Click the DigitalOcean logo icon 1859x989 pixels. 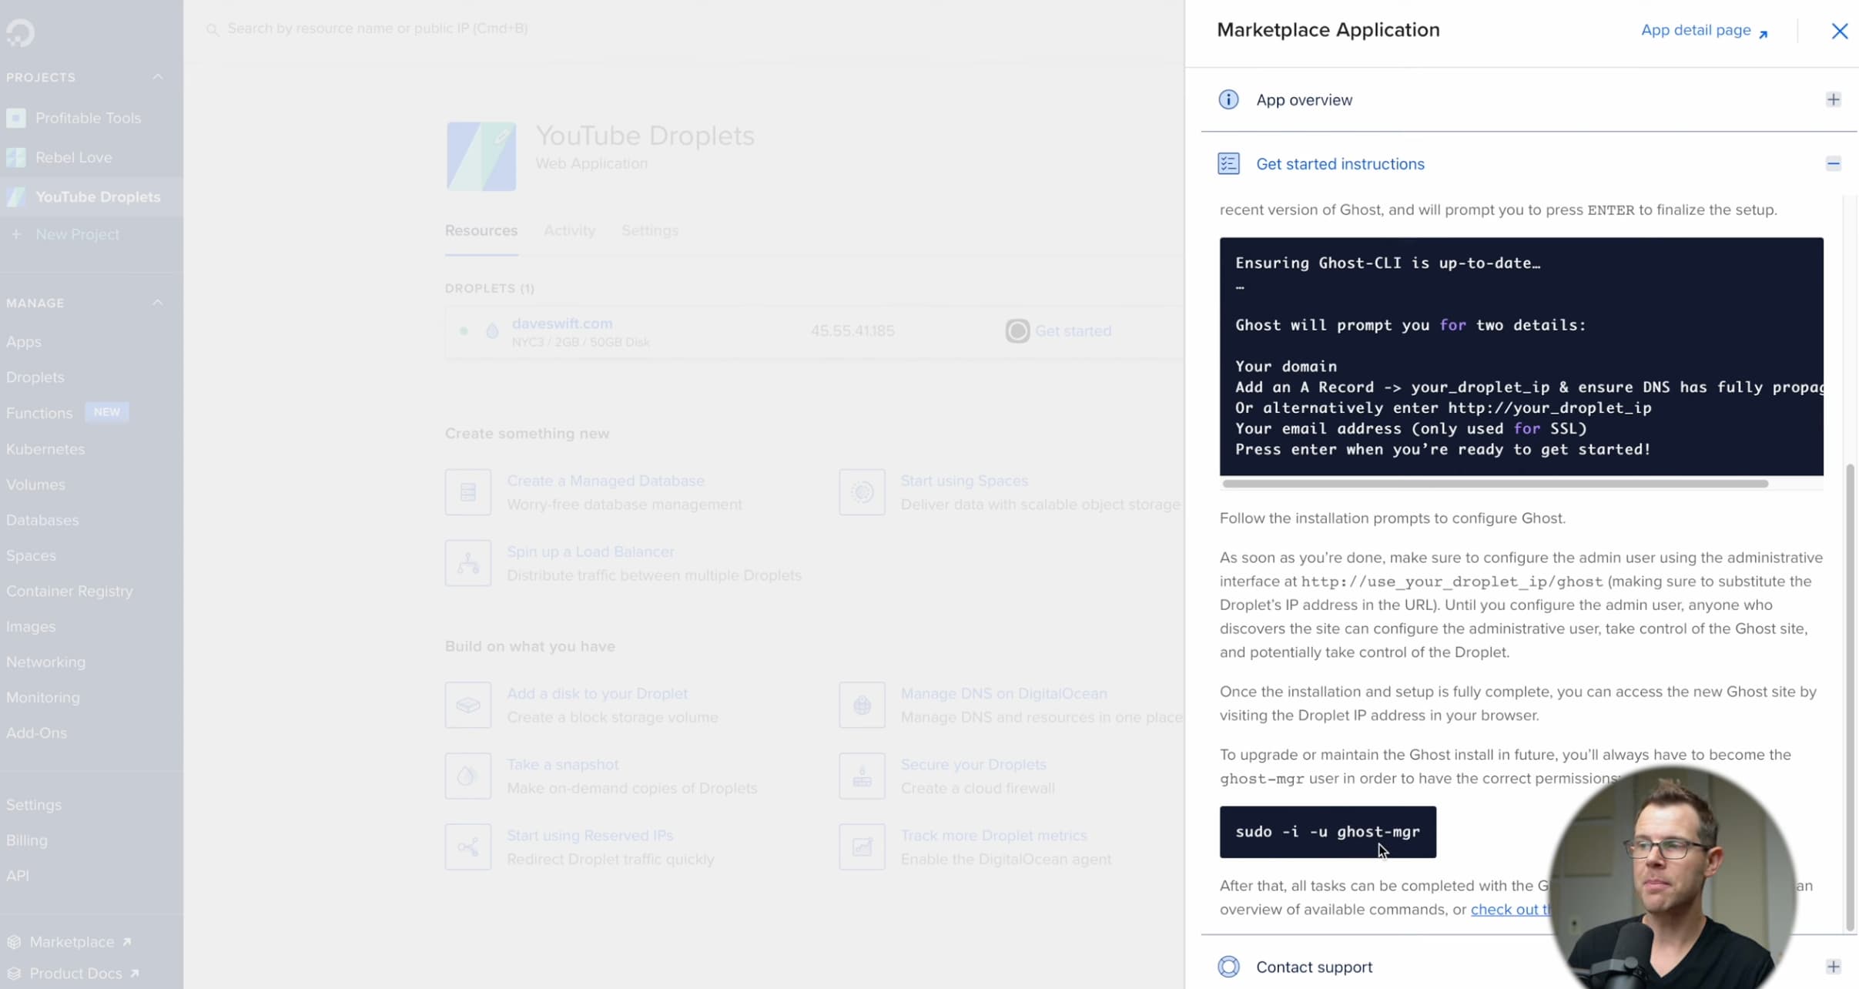coord(20,32)
